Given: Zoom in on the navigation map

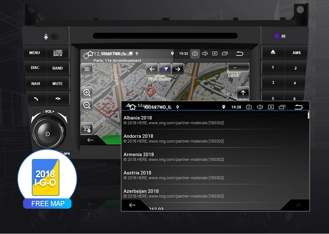Looking at the screenshot, I should pyautogui.click(x=87, y=92).
